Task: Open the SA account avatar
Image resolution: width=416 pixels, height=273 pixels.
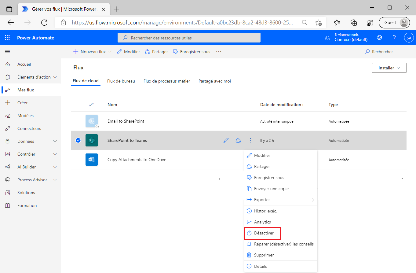Action: (x=409, y=38)
